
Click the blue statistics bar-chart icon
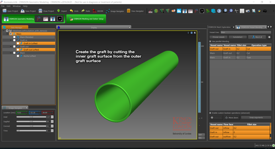pos(179,11)
